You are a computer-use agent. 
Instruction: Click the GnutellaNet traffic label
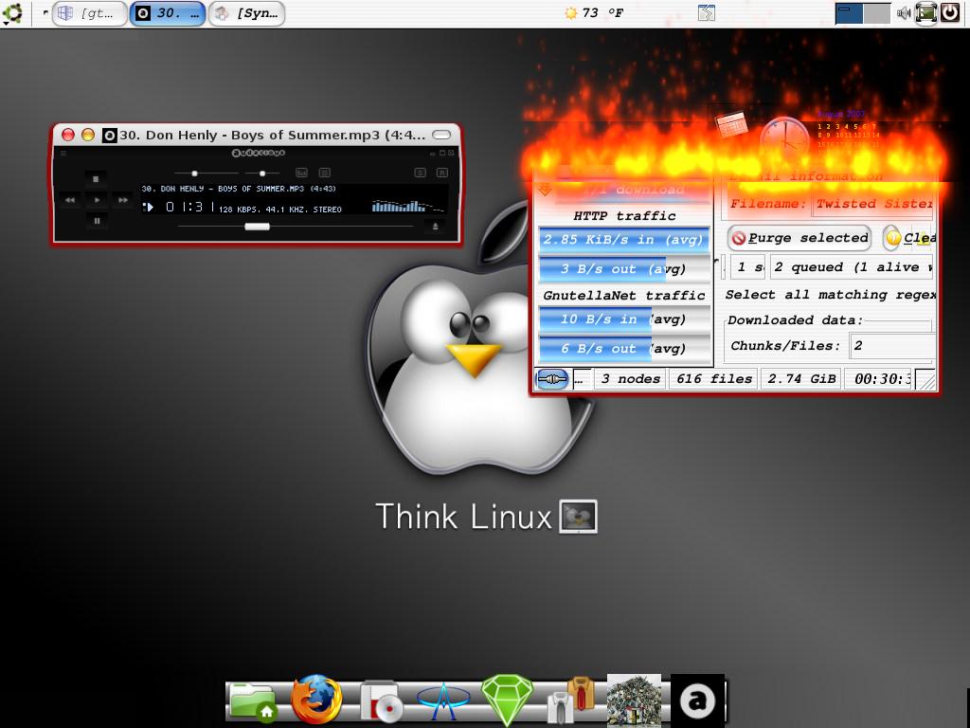coord(623,296)
